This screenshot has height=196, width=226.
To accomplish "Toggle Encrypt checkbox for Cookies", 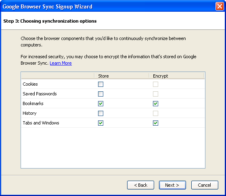I will 155,84.
